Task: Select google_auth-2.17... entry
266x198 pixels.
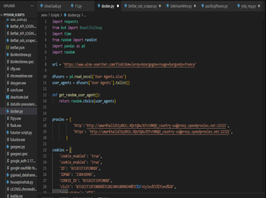Action: tap(23, 161)
